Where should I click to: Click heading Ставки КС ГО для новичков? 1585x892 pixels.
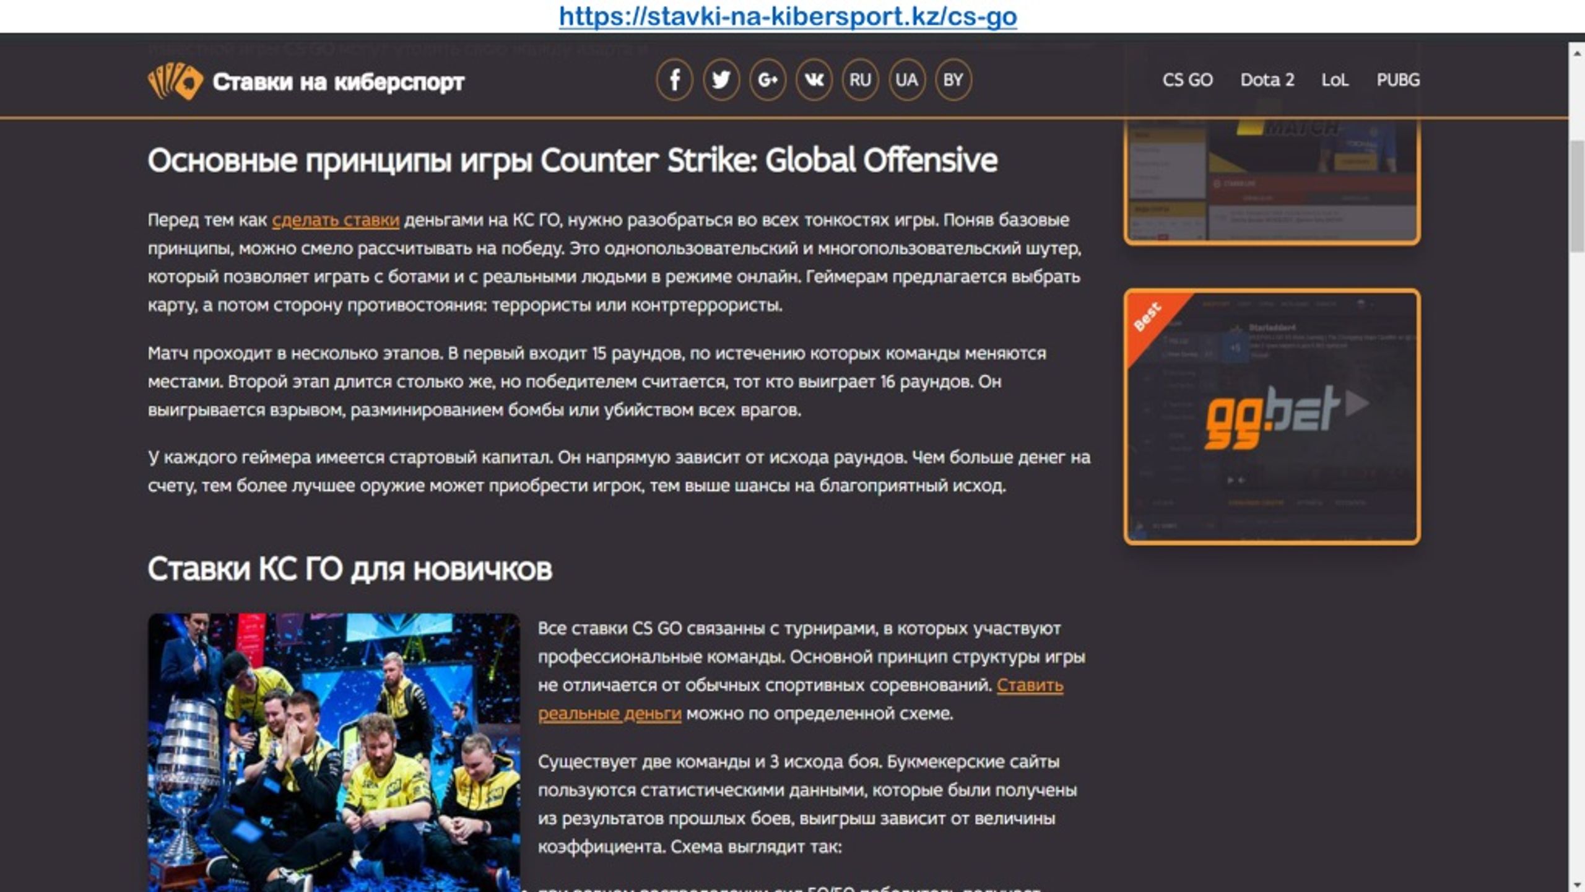(x=350, y=569)
